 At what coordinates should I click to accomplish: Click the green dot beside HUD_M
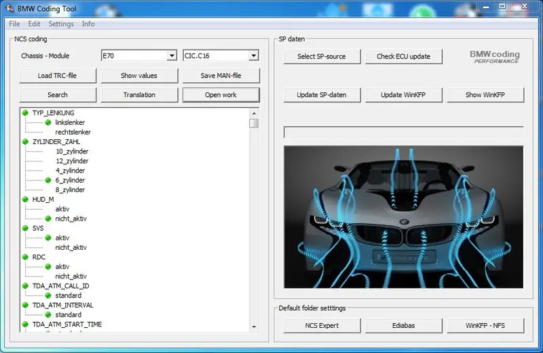(x=25, y=199)
